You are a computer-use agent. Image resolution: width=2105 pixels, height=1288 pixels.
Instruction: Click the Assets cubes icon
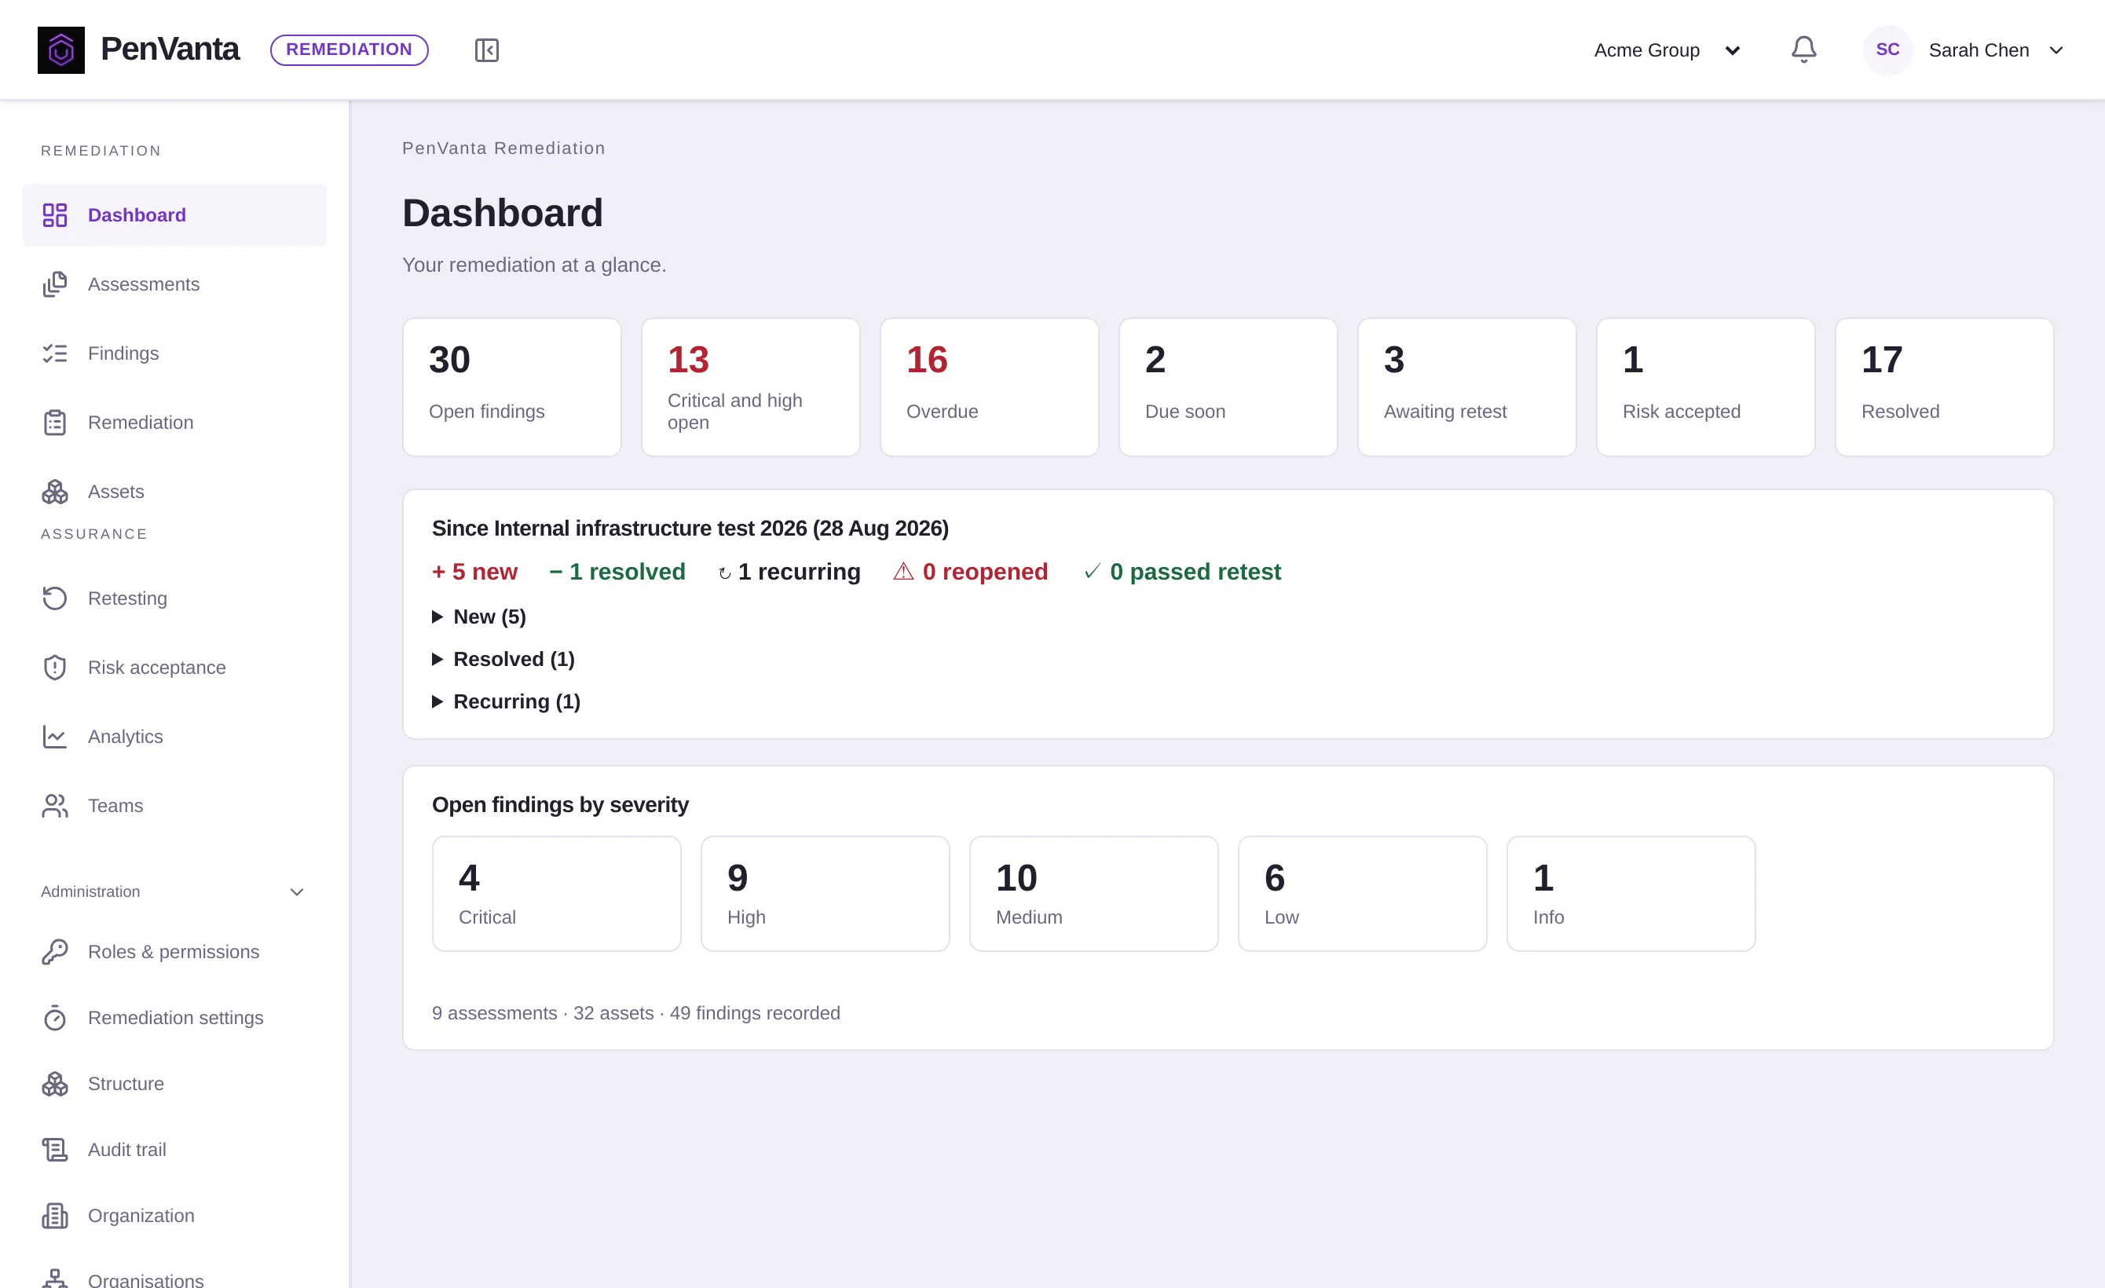tap(55, 492)
